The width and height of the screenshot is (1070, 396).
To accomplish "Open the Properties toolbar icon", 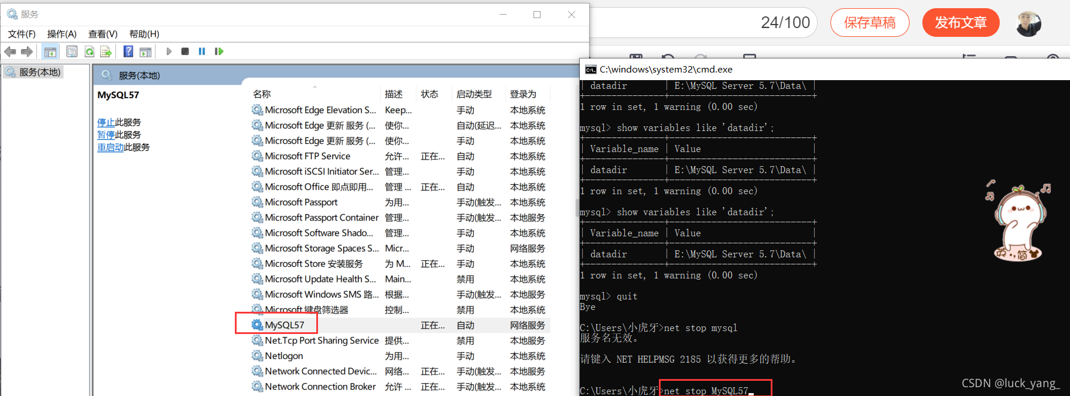I will point(71,51).
